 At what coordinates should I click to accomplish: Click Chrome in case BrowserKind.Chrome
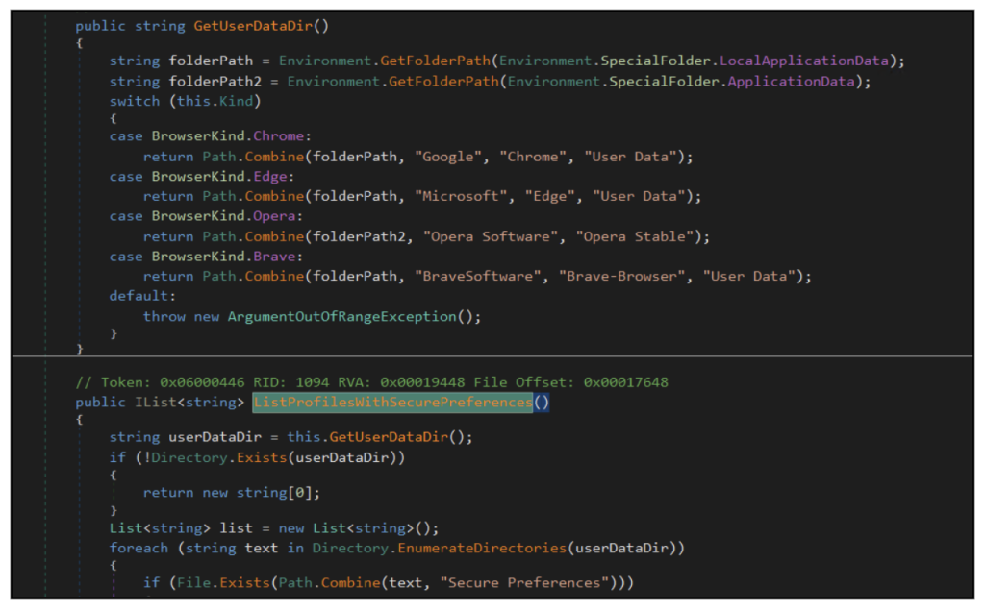(x=278, y=136)
